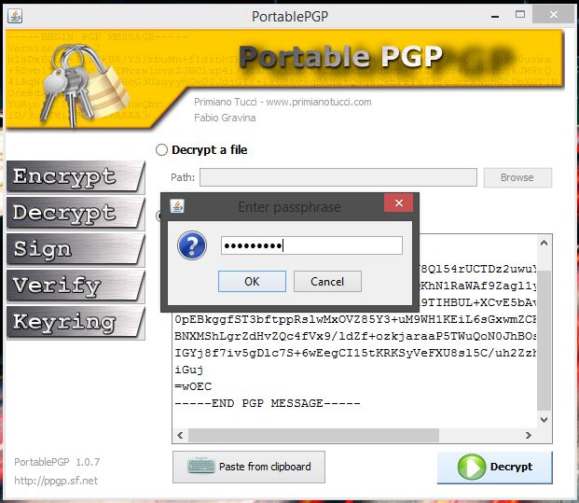The height and width of the screenshot is (503, 579).
Task: Click the scroll left arrow of message area
Action: (x=180, y=436)
